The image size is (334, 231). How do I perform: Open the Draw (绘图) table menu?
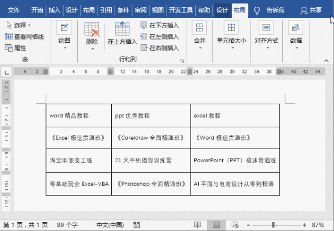pyautogui.click(x=64, y=28)
